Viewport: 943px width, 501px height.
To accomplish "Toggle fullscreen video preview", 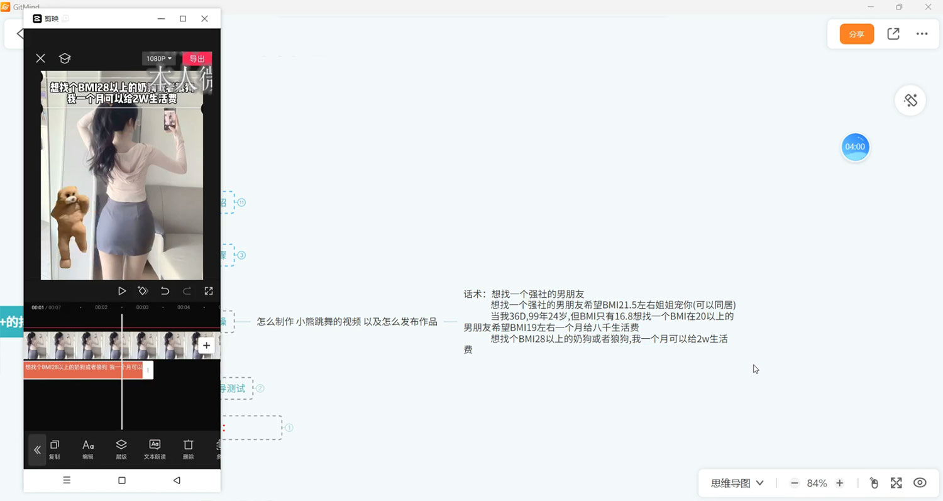I will (209, 290).
